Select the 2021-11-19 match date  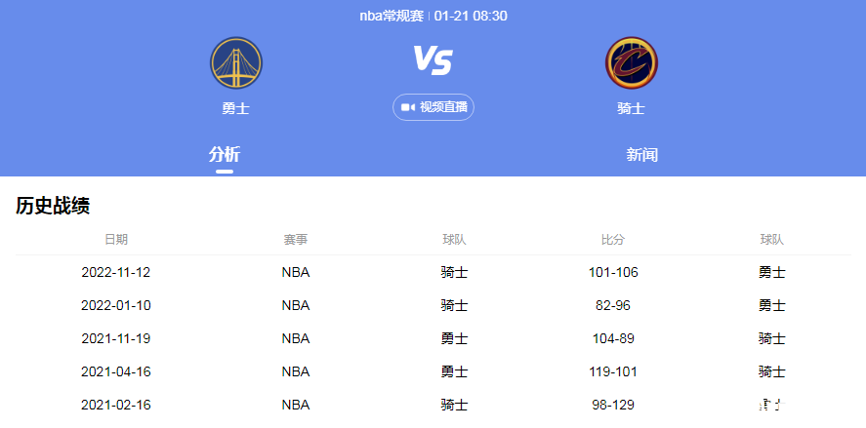pos(115,338)
